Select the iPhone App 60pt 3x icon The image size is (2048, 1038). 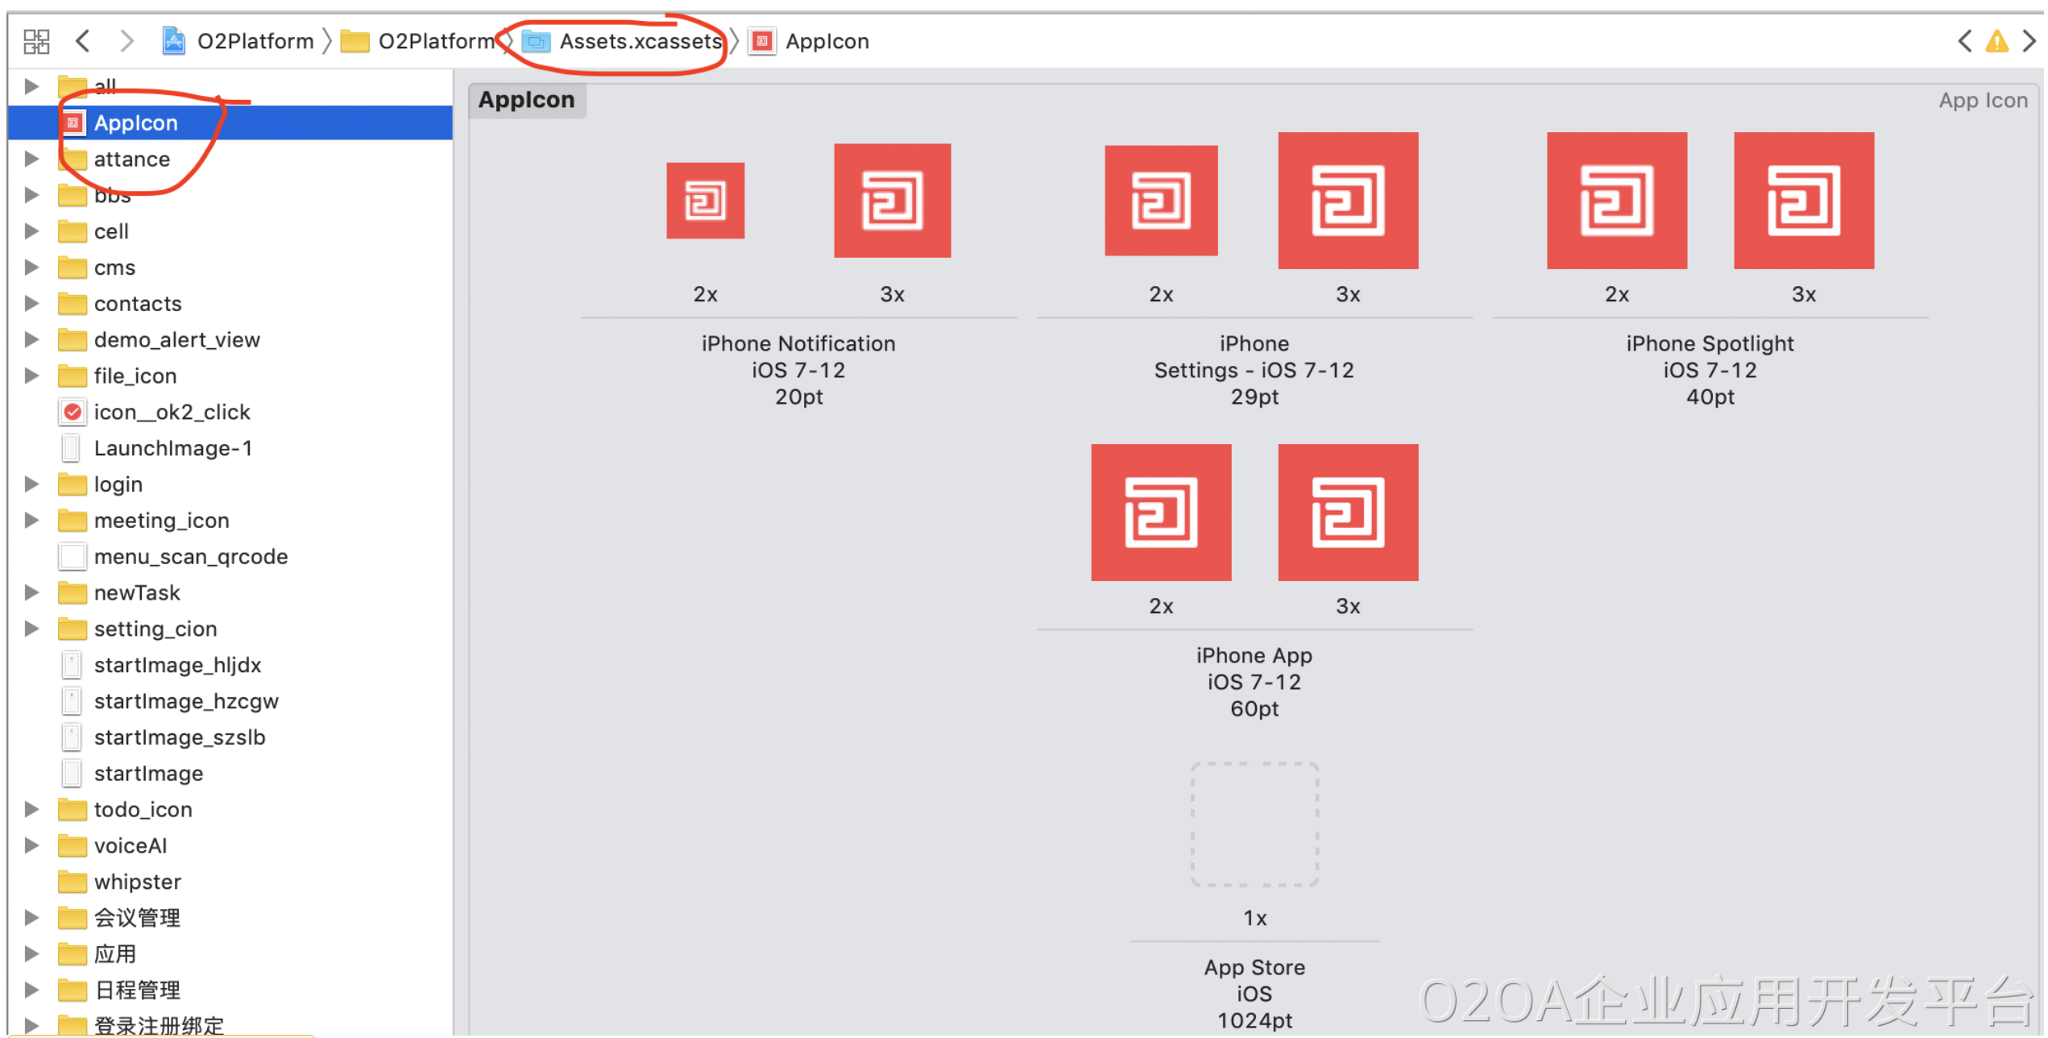tap(1348, 513)
